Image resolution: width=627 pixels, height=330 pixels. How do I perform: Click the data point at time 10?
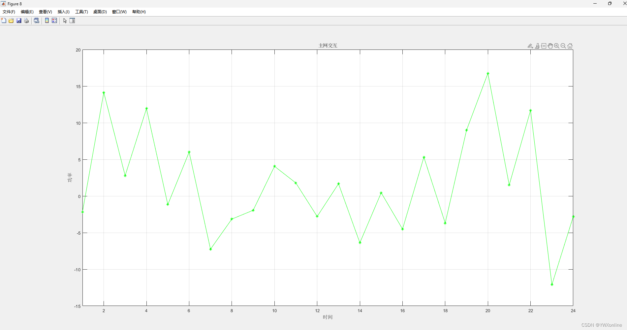274,166
